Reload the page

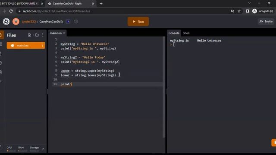[x=11, y=11]
